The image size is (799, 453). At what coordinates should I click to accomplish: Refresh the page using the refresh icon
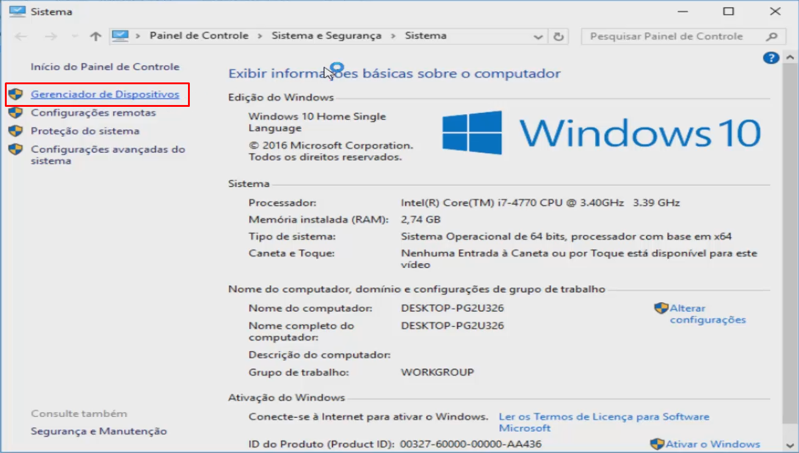tap(558, 37)
